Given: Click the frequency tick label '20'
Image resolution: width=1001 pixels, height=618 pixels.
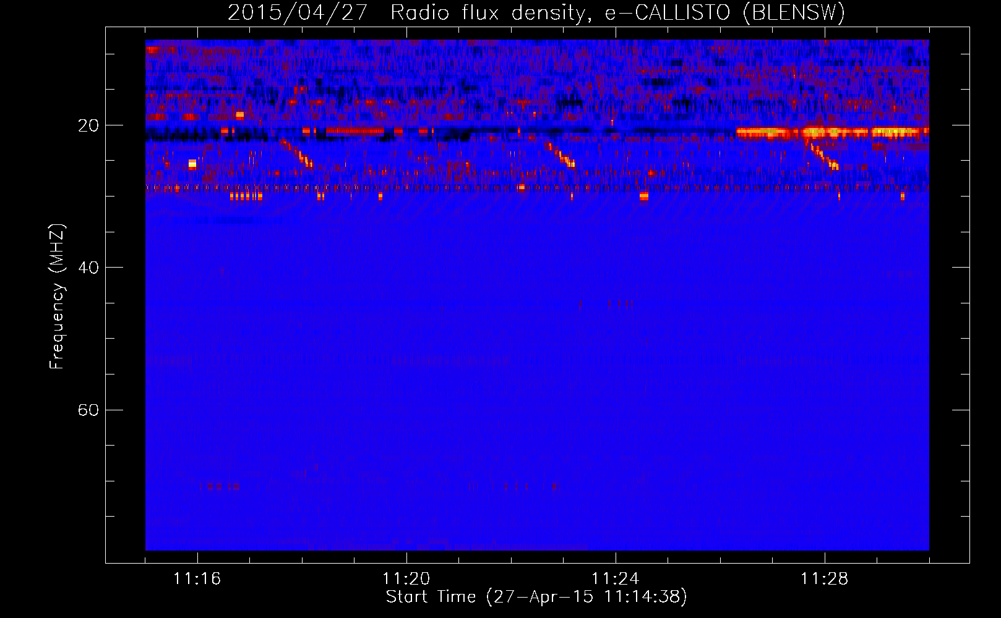Looking at the screenshot, I should click(x=88, y=125).
